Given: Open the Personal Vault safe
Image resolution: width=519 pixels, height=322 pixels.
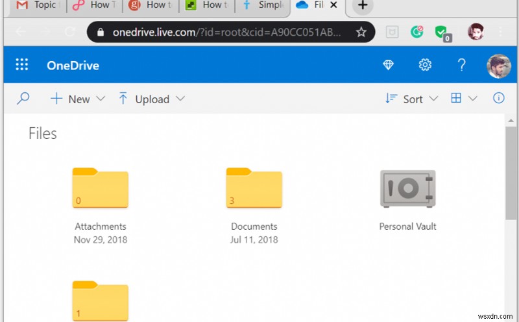Looking at the screenshot, I should point(408,188).
